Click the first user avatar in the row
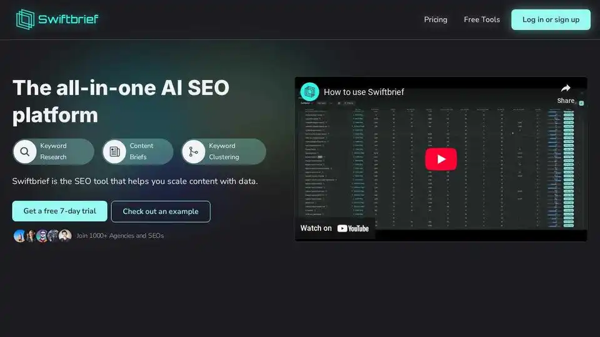 pyautogui.click(x=19, y=236)
